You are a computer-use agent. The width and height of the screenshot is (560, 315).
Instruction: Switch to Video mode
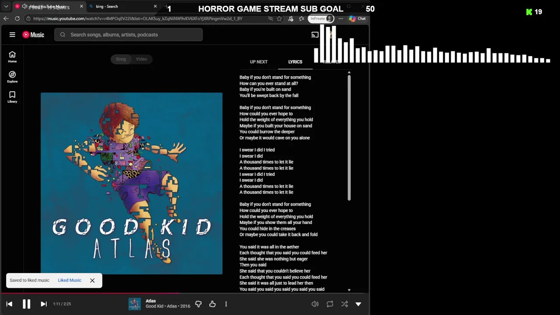pyautogui.click(x=141, y=59)
